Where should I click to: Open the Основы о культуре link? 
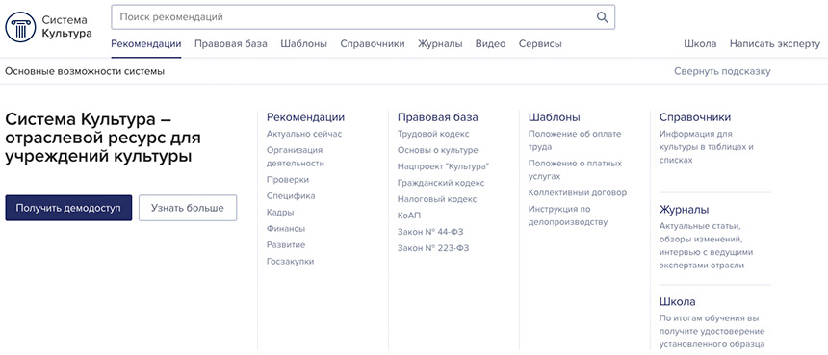pos(438,150)
